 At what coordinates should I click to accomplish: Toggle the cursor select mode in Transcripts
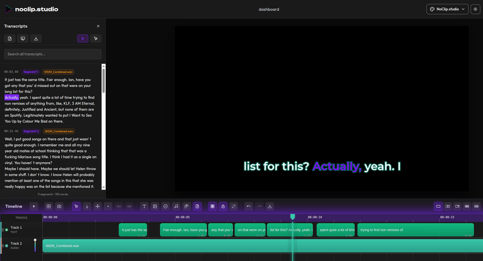click(x=96, y=39)
